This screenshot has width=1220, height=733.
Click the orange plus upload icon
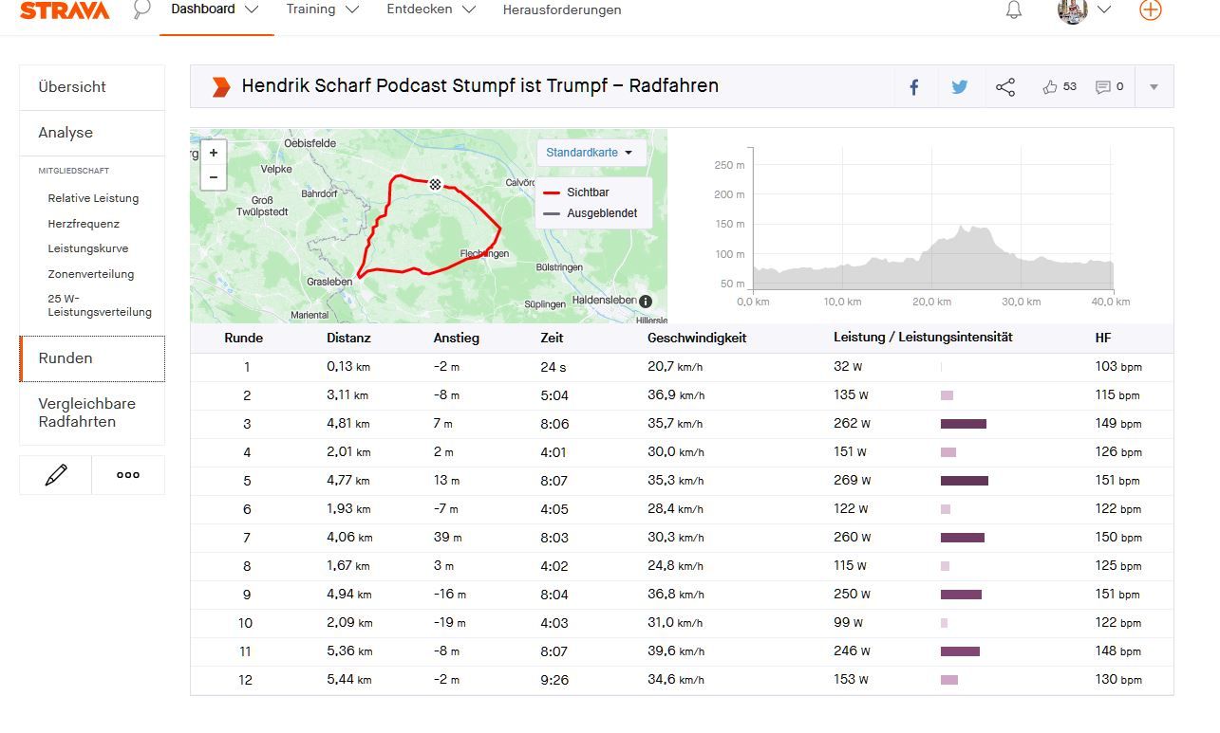(1150, 10)
